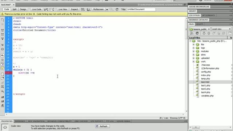
Task: Click the Local Files column header
Action: tap(208, 38)
